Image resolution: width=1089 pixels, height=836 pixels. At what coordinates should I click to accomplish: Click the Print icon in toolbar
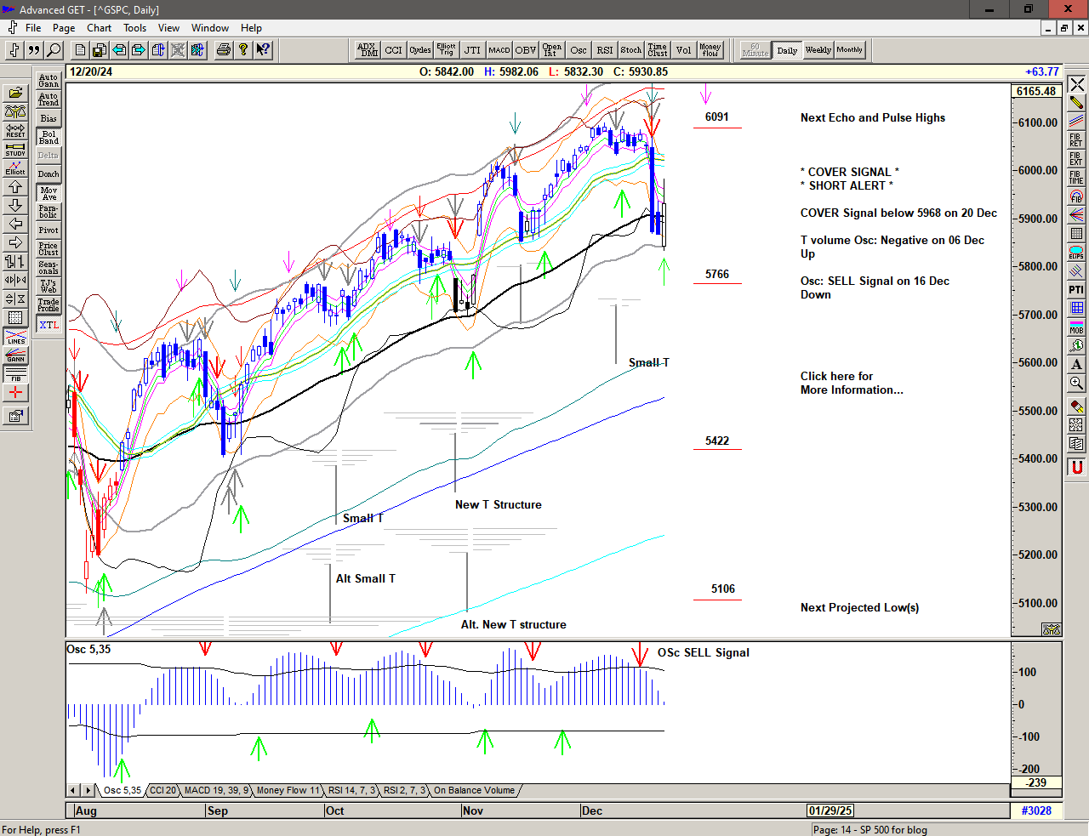[223, 50]
